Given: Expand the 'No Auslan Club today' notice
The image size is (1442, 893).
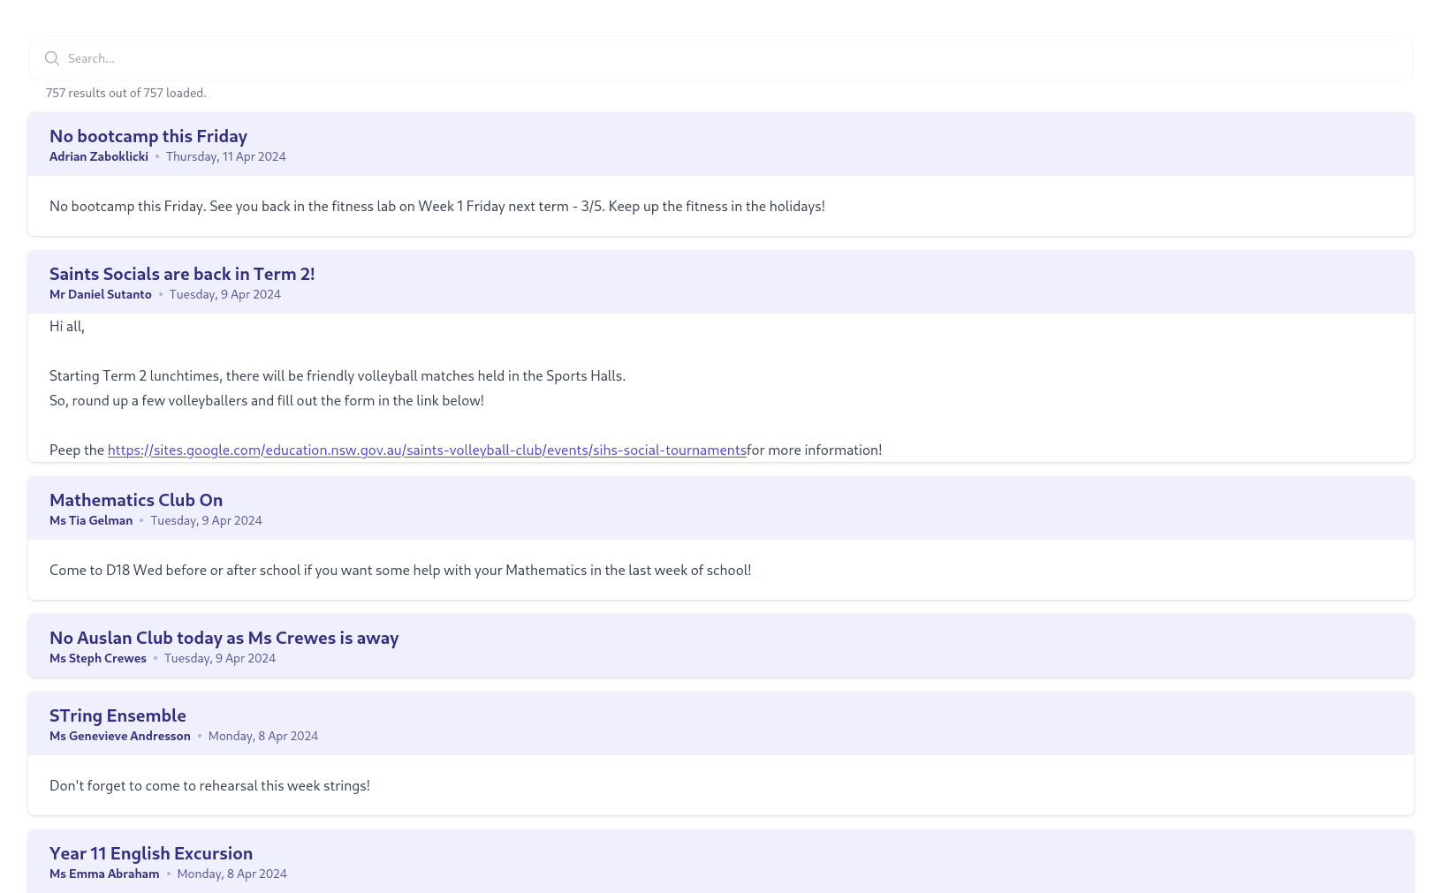Looking at the screenshot, I should 224,638.
